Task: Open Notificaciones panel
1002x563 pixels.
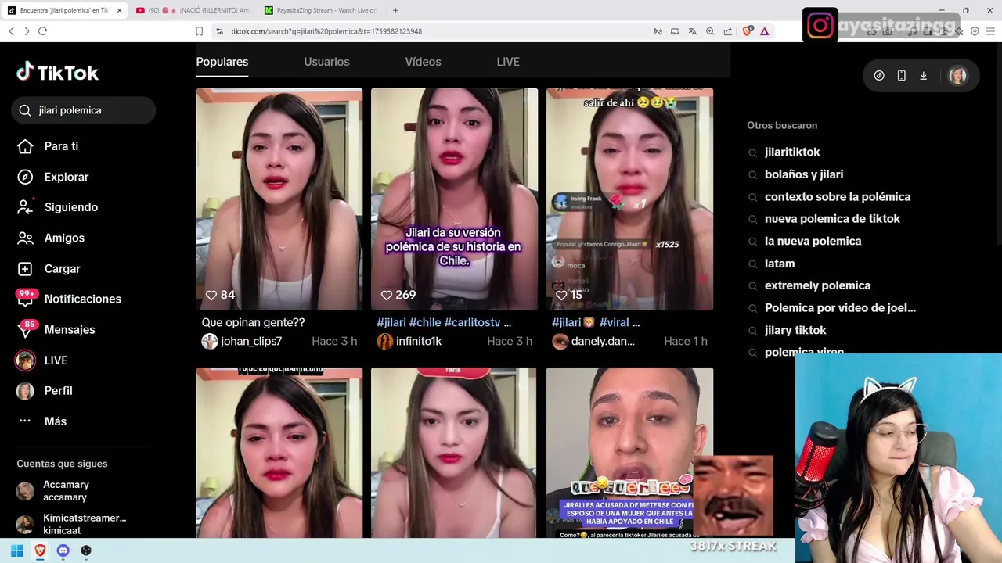Action: point(70,299)
